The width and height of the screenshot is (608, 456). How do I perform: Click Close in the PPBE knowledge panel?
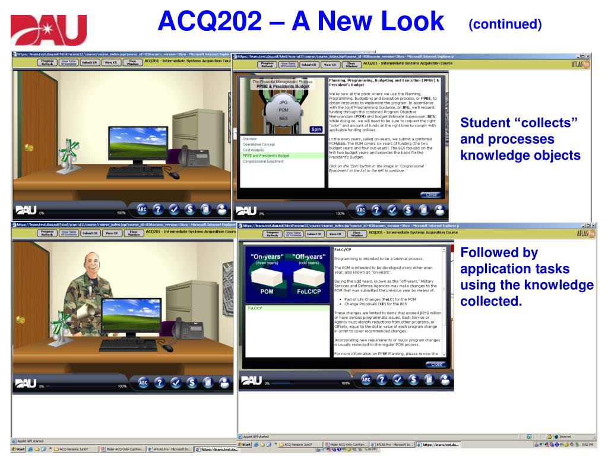pos(431,195)
